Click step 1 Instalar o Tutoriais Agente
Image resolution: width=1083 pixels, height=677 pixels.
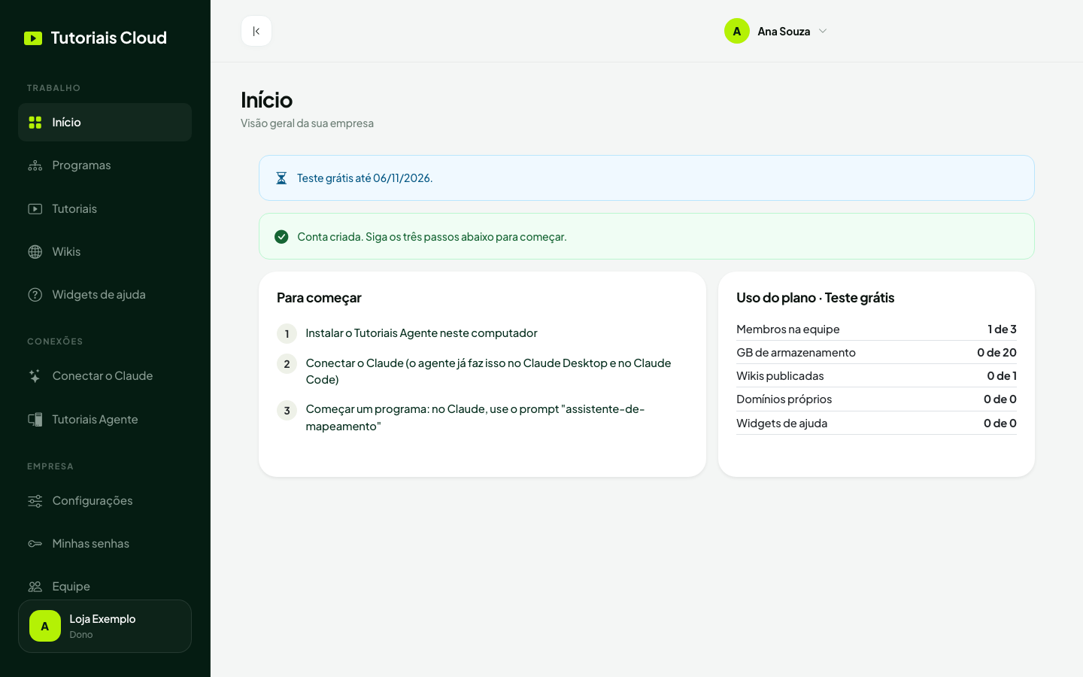click(x=421, y=333)
